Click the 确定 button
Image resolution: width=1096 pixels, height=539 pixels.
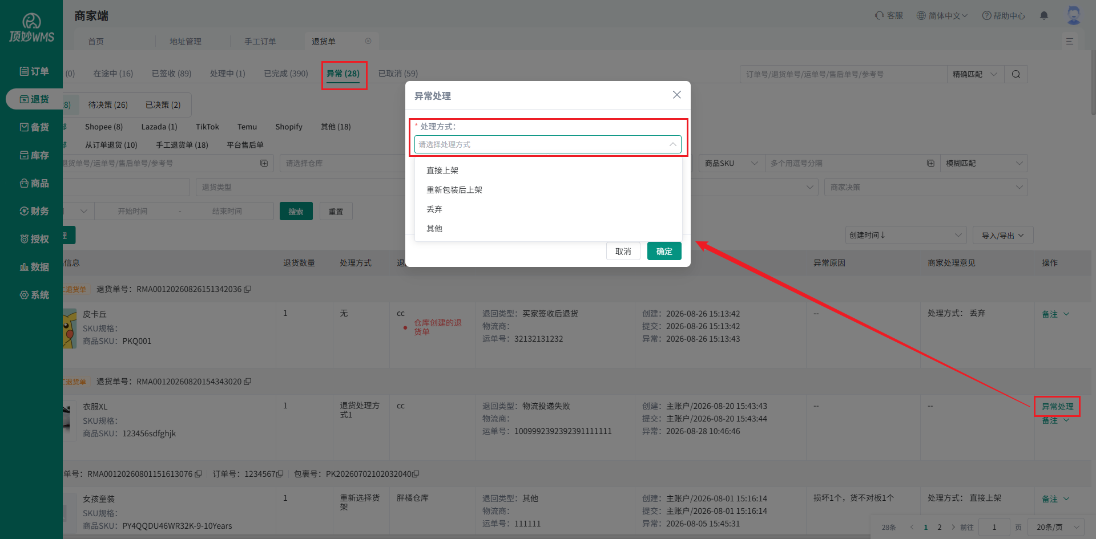coord(664,251)
